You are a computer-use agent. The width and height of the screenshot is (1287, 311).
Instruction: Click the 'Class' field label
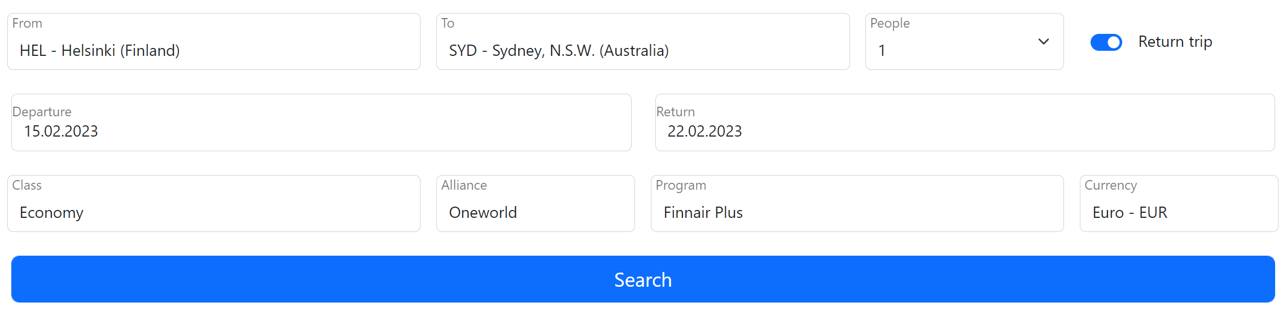(x=27, y=185)
